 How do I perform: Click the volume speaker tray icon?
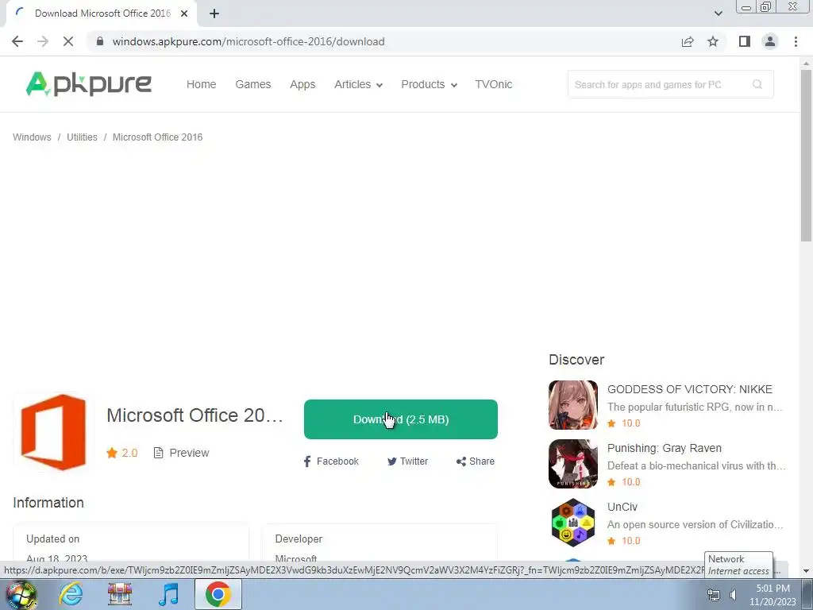(x=733, y=595)
